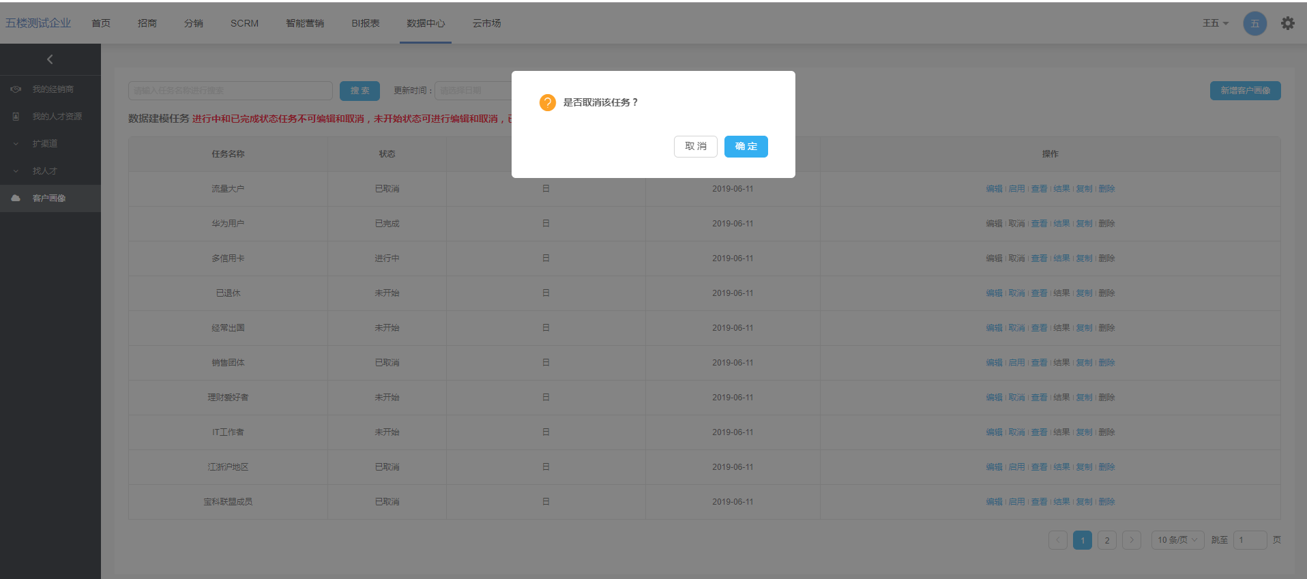
Task: Click the settings gear icon
Action: point(1287,23)
